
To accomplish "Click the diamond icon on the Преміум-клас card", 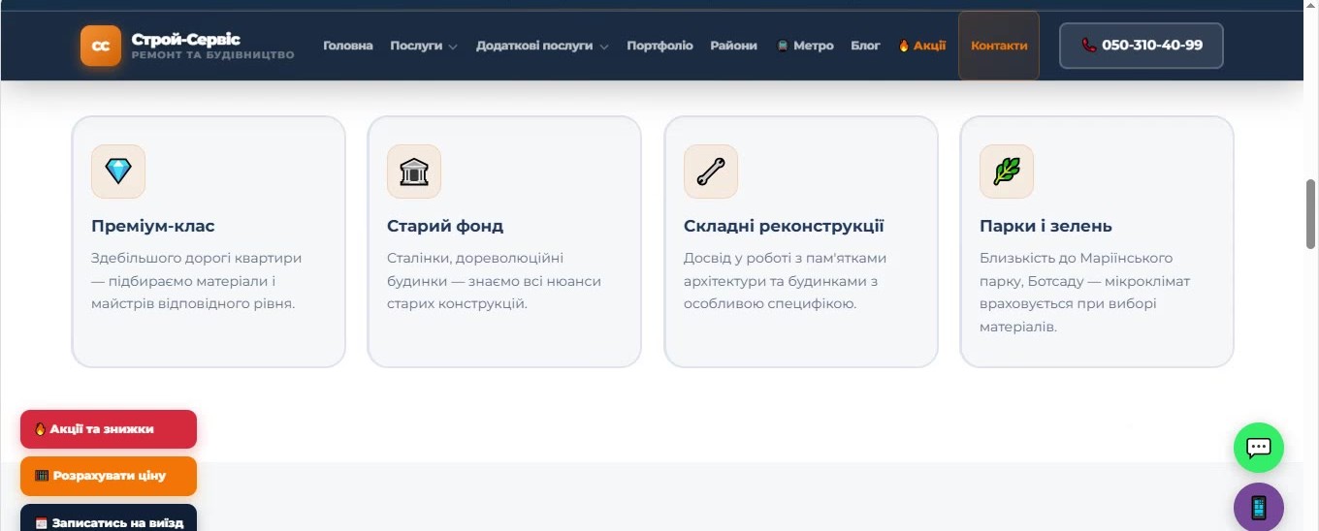I will (x=118, y=172).
